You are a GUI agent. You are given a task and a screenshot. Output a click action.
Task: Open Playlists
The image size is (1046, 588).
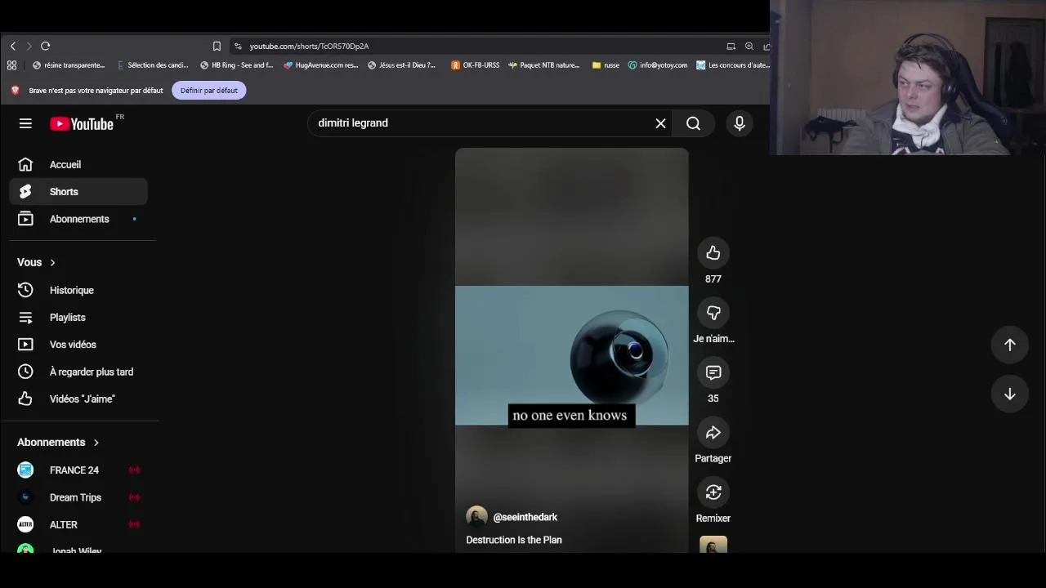click(78, 318)
